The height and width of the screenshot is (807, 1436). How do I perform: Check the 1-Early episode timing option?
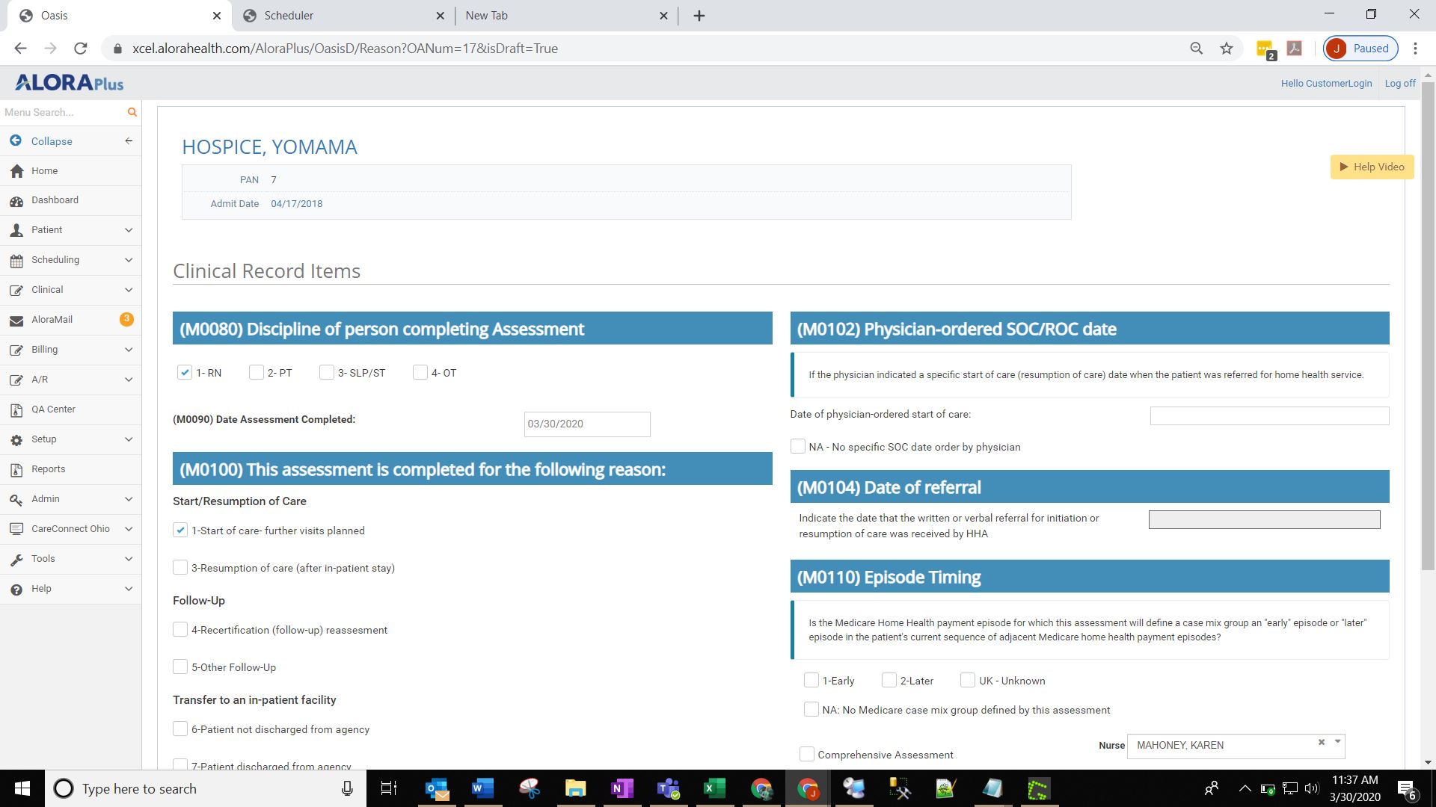click(x=811, y=680)
